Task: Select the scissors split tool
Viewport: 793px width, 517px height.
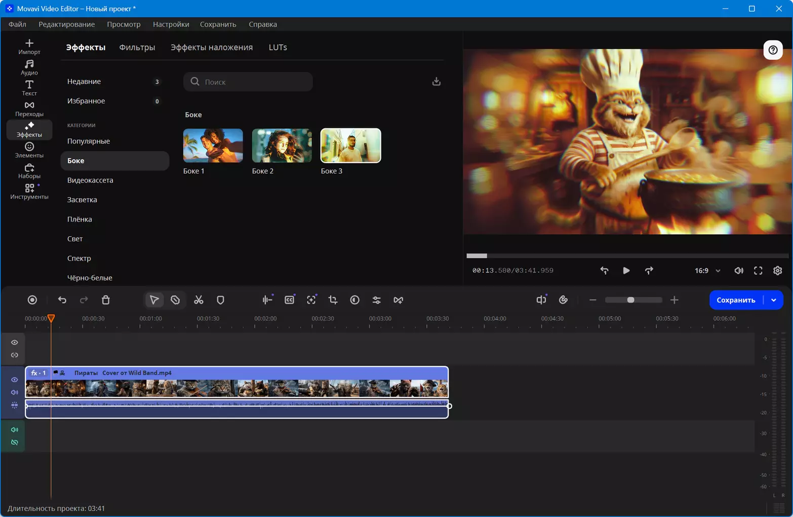Action: [x=199, y=300]
